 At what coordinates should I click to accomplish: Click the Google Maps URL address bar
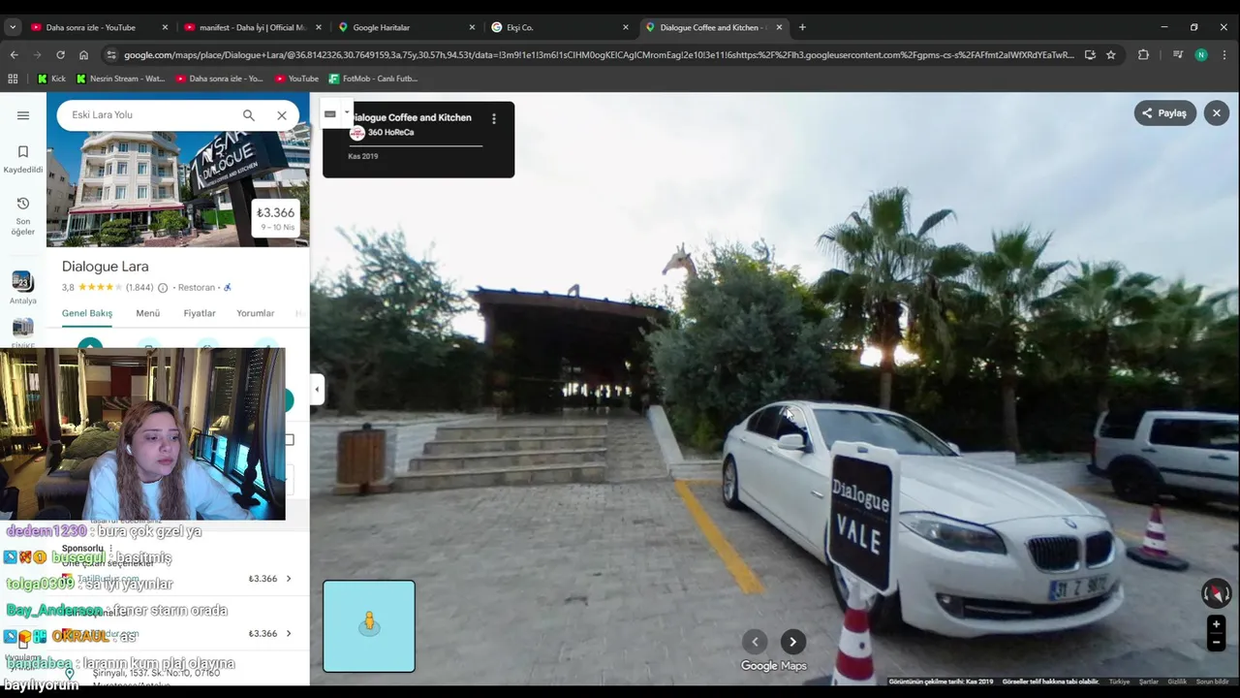[599, 55]
